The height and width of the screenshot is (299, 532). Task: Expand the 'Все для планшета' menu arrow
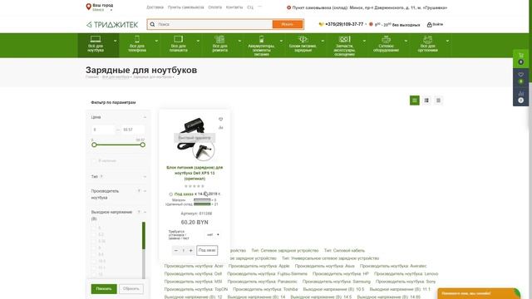(198, 41)
